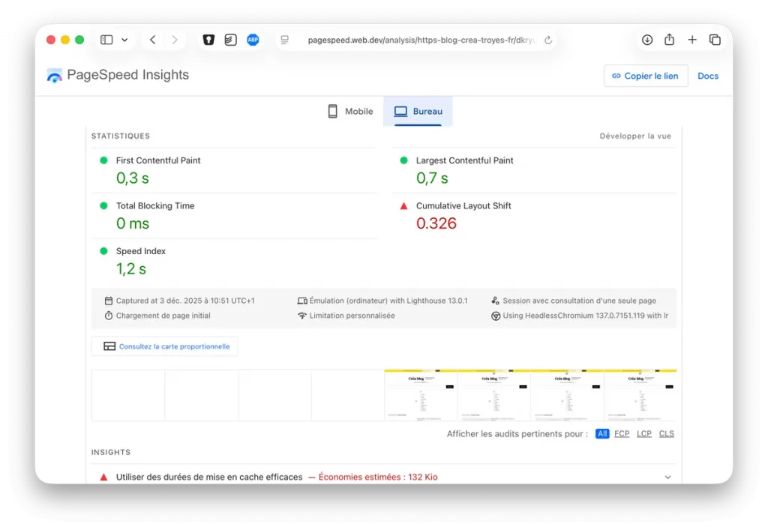Expand the cache audit insight chevron

point(667,476)
